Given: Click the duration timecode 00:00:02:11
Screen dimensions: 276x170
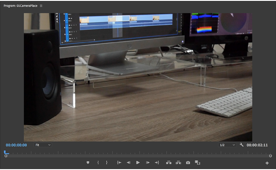Looking at the screenshot, I should [x=257, y=145].
